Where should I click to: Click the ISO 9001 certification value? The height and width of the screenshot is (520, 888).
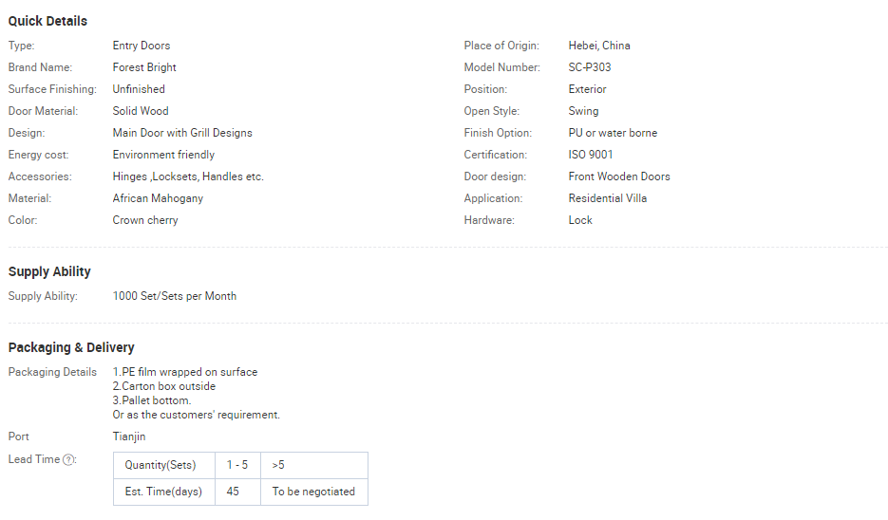click(591, 155)
